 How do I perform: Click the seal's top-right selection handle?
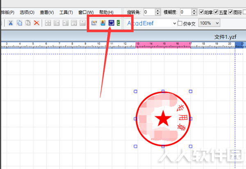click(191, 91)
